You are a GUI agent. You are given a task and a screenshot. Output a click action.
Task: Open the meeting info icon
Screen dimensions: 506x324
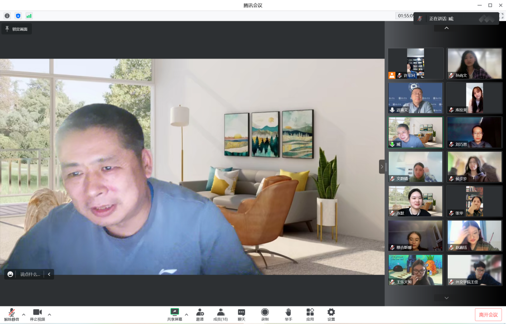7,16
